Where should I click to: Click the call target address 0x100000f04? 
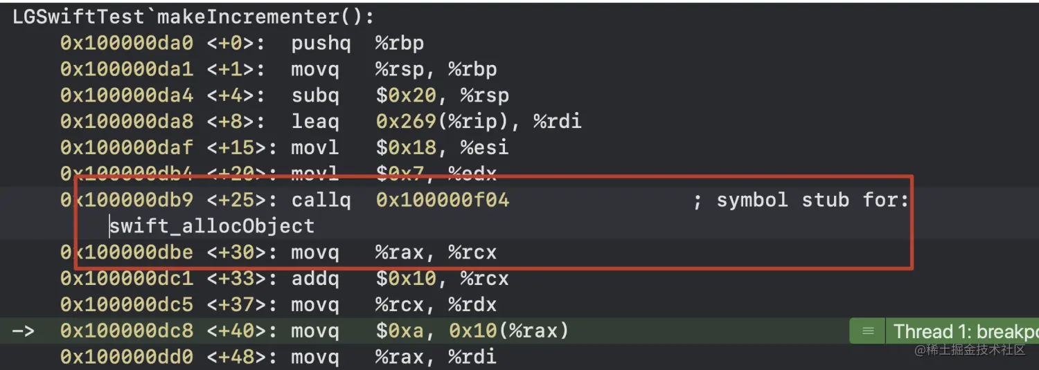coord(443,200)
